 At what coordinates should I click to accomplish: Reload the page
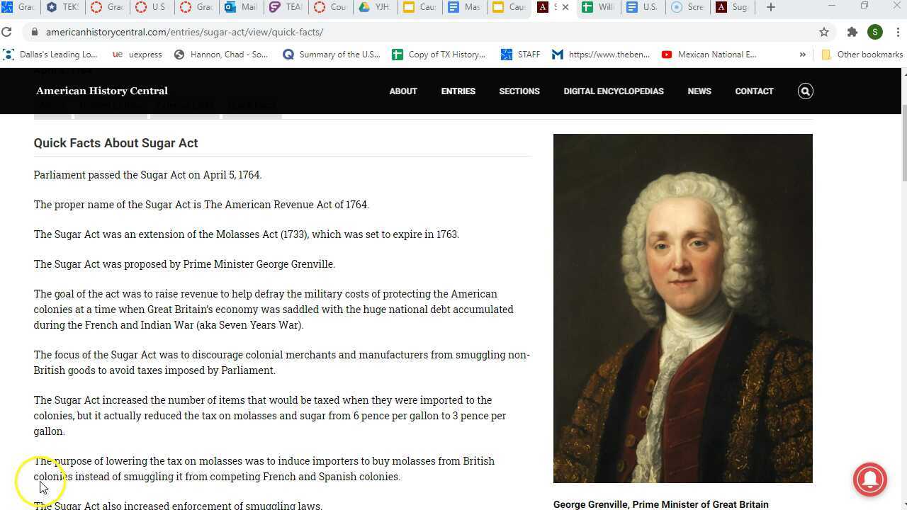click(x=7, y=32)
